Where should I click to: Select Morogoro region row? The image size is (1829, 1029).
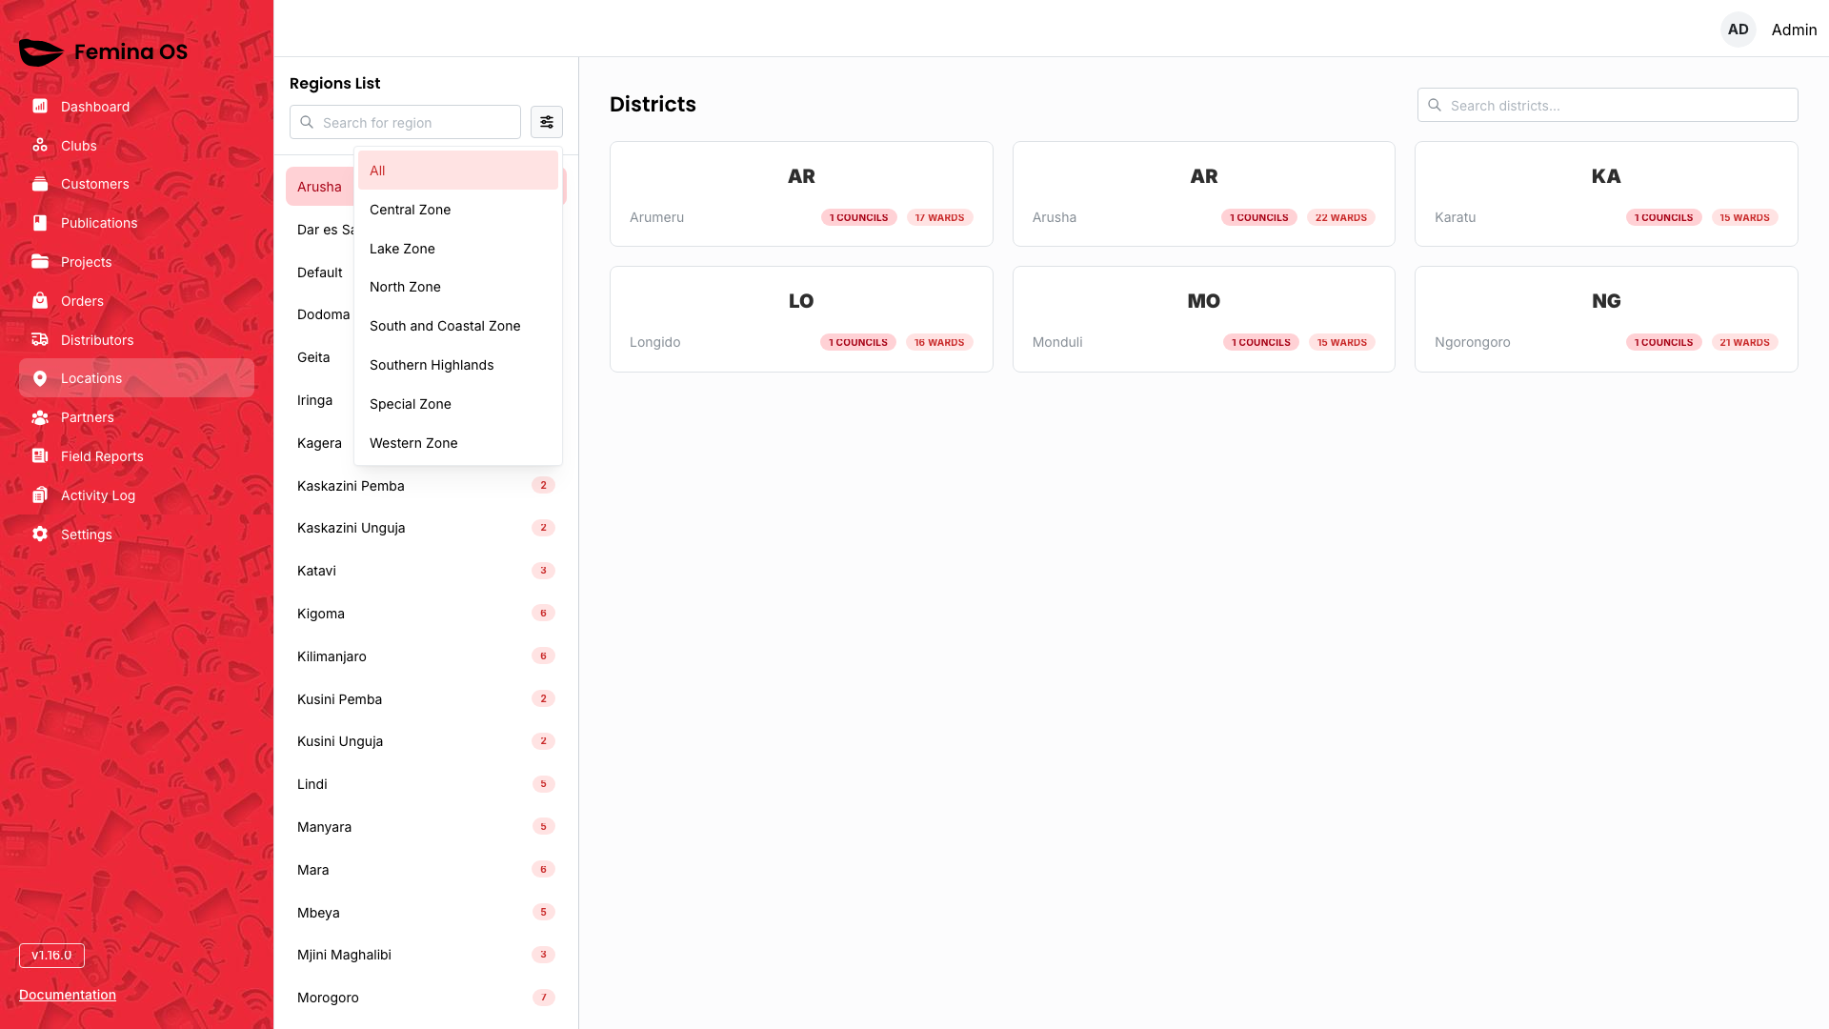tap(426, 998)
